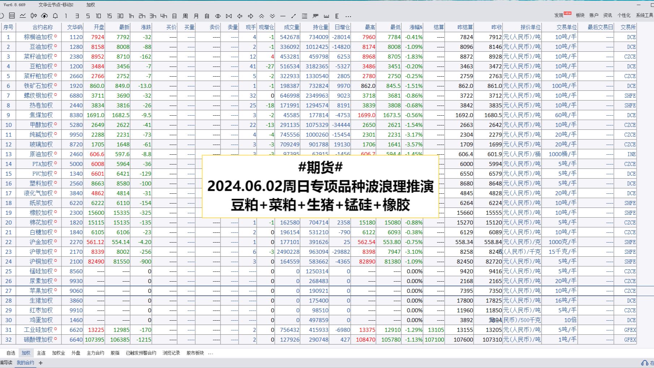The height and width of the screenshot is (368, 654).
Task: Click the right arrow navigation icon
Action: coord(251,16)
